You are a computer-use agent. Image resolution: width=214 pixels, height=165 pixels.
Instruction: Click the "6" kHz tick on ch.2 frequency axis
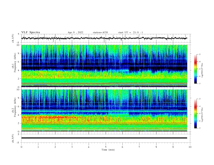(x=19, y=106)
